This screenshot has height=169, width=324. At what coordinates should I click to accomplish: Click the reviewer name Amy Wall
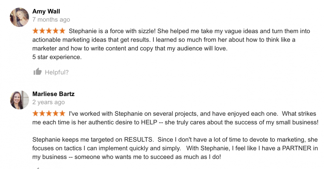click(46, 11)
